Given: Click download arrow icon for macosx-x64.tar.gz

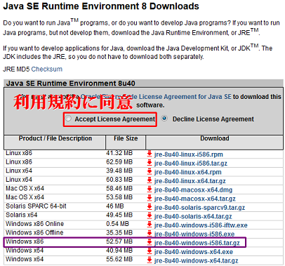Looking at the screenshot, I should click(x=150, y=198).
